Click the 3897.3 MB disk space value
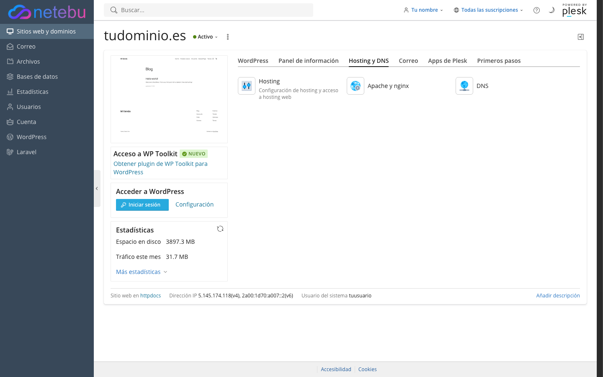 [180, 242]
